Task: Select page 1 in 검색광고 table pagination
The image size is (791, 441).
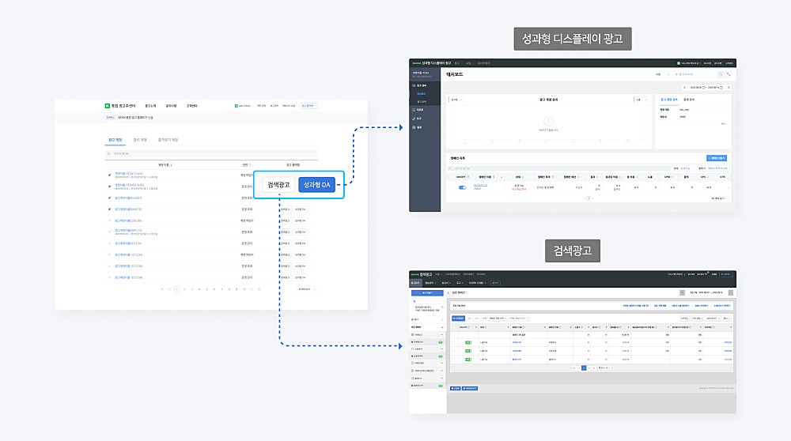Action: tap(584, 368)
